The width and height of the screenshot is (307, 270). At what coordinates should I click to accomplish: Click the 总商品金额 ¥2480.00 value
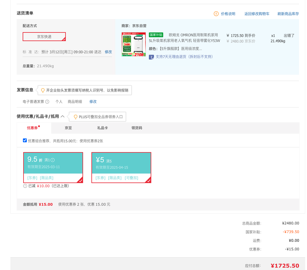(291, 223)
